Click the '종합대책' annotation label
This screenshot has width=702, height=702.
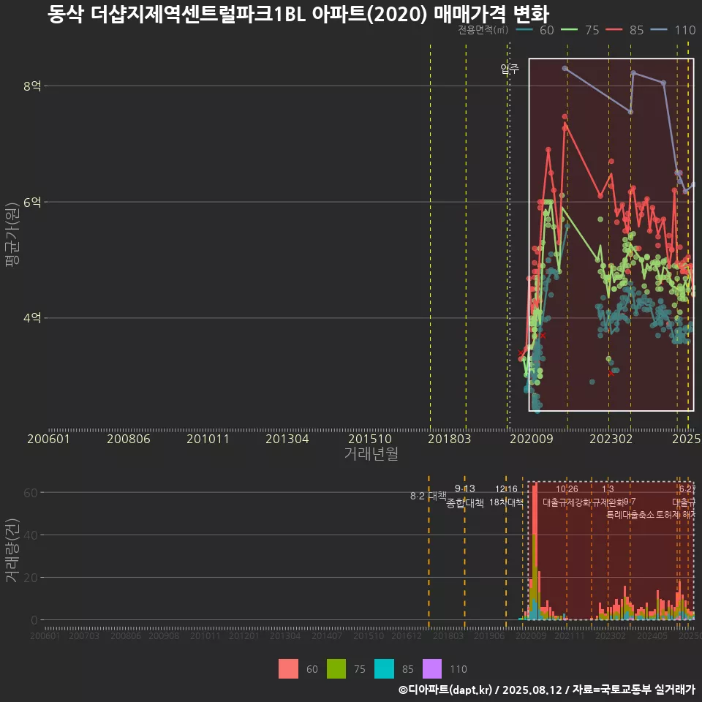click(465, 503)
